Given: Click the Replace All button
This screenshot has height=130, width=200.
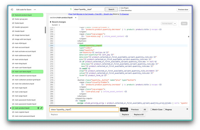Looking at the screenshot, I should (139, 115).
